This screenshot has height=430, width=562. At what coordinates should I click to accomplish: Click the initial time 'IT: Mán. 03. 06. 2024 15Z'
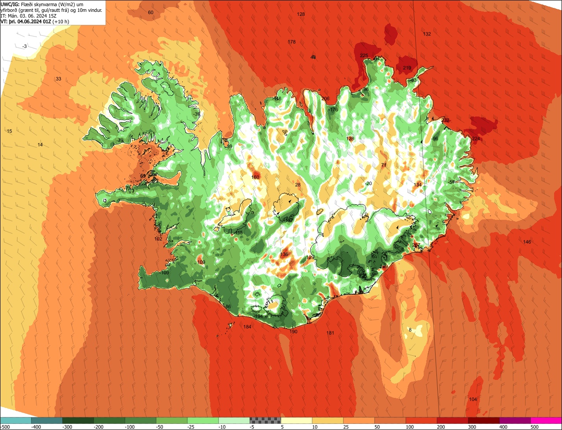29,15
